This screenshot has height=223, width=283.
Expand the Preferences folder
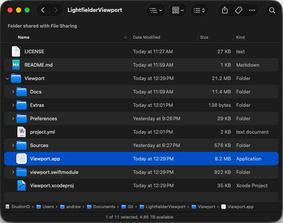point(13,118)
